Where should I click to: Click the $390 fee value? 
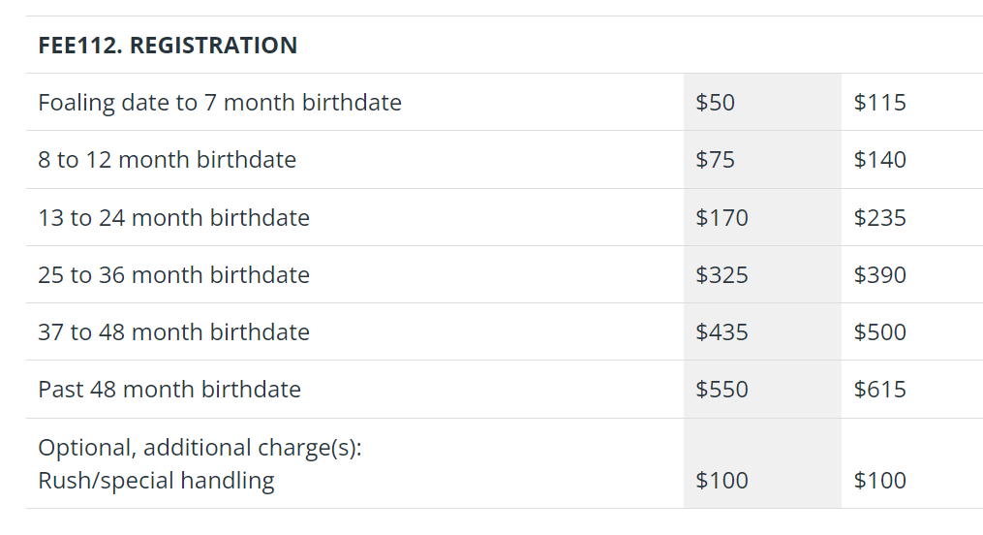pyautogui.click(x=880, y=274)
